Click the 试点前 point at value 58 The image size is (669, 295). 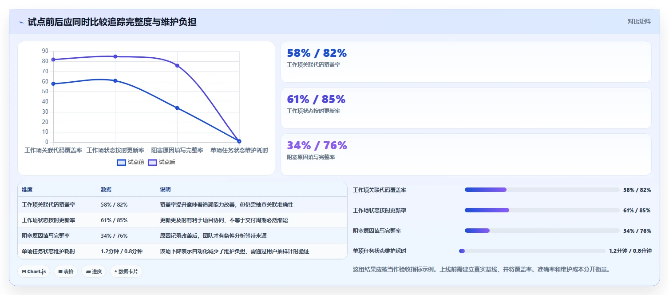pos(53,84)
